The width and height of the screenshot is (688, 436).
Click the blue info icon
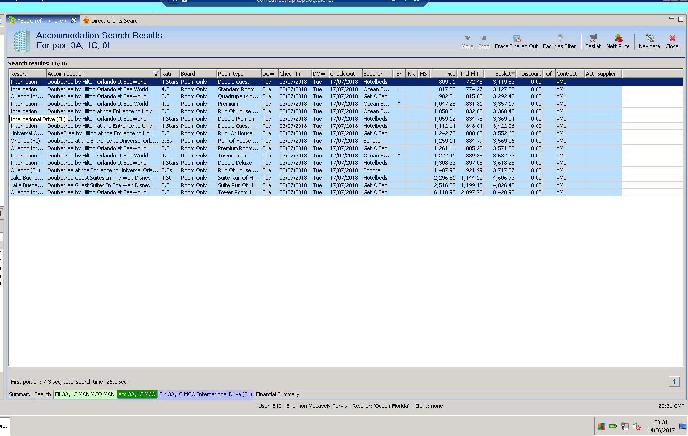coord(674,381)
